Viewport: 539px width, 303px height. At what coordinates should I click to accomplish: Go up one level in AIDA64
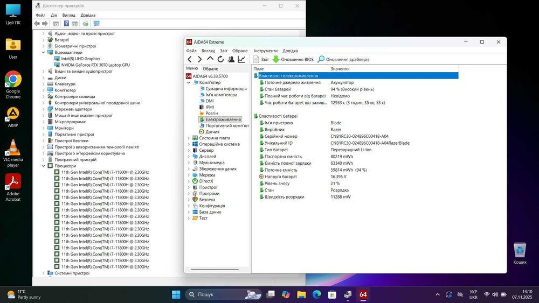pos(210,59)
